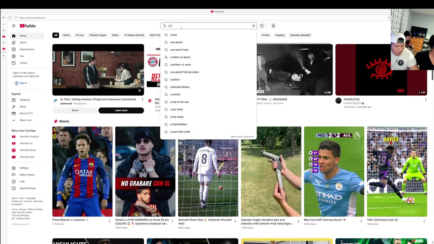The height and width of the screenshot is (244, 434).
Task: Click Watch on the Progressive ad
Action: (x=75, y=110)
